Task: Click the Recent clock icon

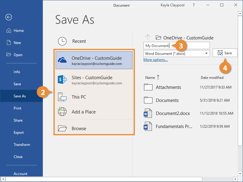Action: (62, 41)
